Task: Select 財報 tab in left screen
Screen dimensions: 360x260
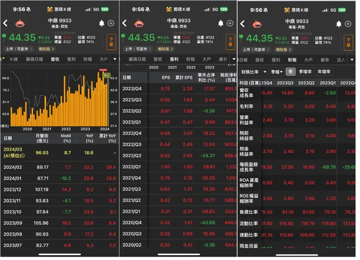Action: [x=89, y=60]
